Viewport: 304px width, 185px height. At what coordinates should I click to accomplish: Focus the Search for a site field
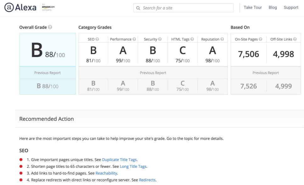(x=186, y=8)
